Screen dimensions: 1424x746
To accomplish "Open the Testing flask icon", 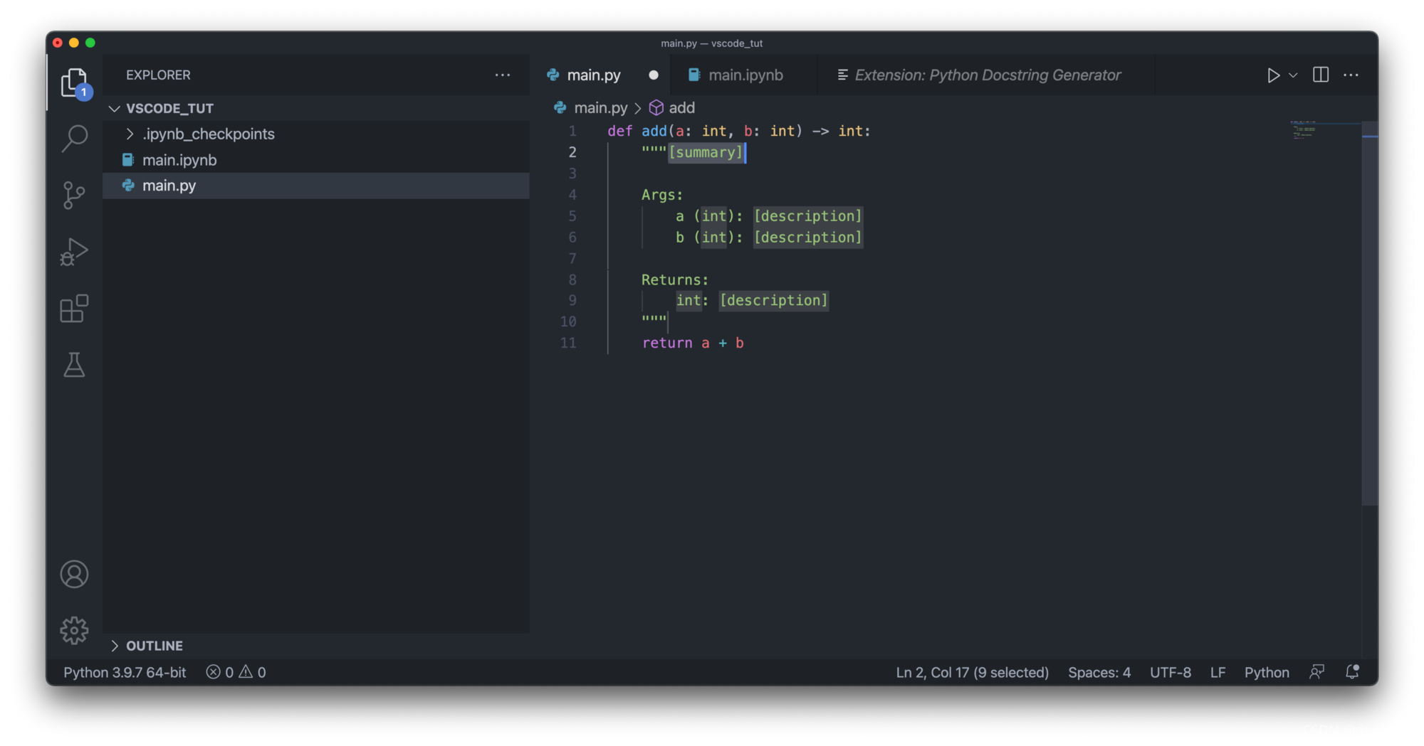I will [x=74, y=366].
